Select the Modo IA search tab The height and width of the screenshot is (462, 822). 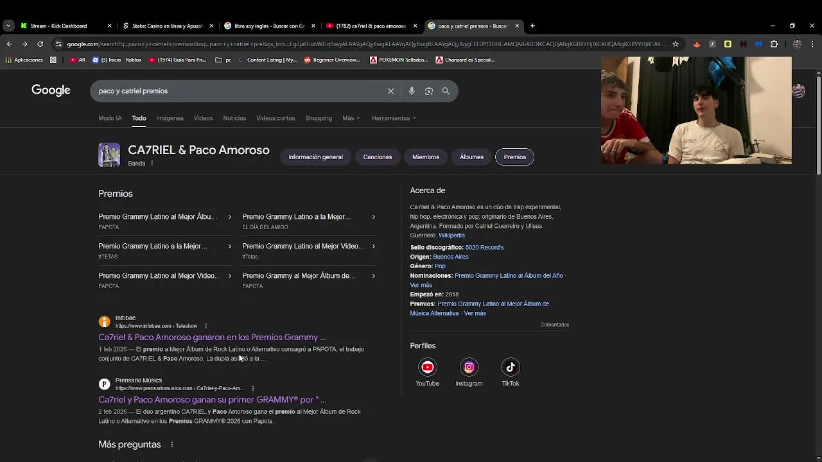(110, 118)
